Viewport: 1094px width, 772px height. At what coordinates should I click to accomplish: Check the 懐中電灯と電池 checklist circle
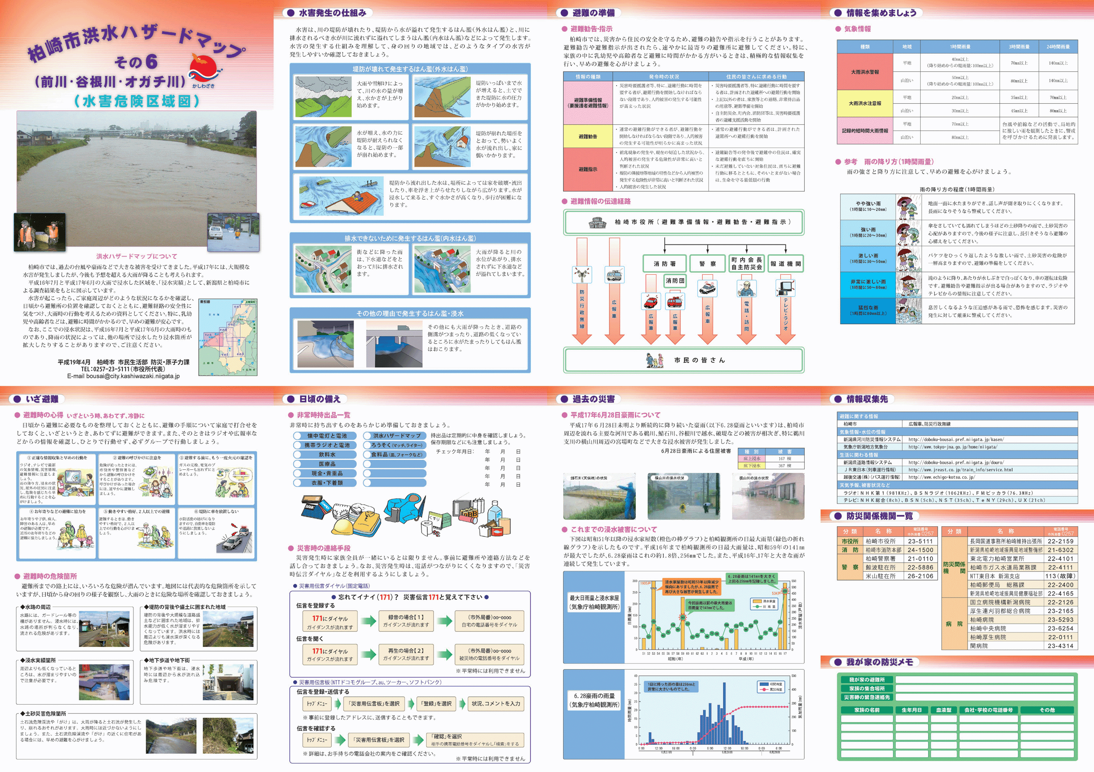tap(297, 436)
